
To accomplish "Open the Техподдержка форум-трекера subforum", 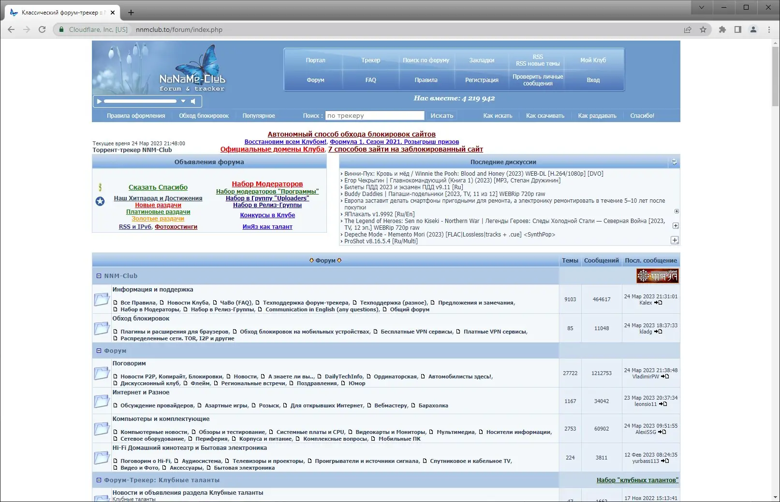I will click(306, 303).
